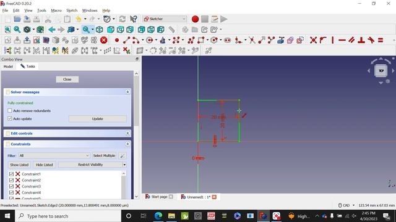Click the Update solver button
This screenshot has height=222, width=396.
point(98,119)
